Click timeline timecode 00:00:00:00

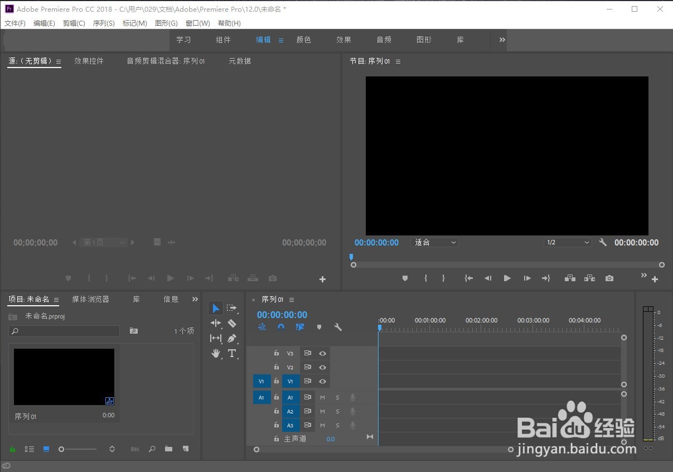(x=282, y=315)
